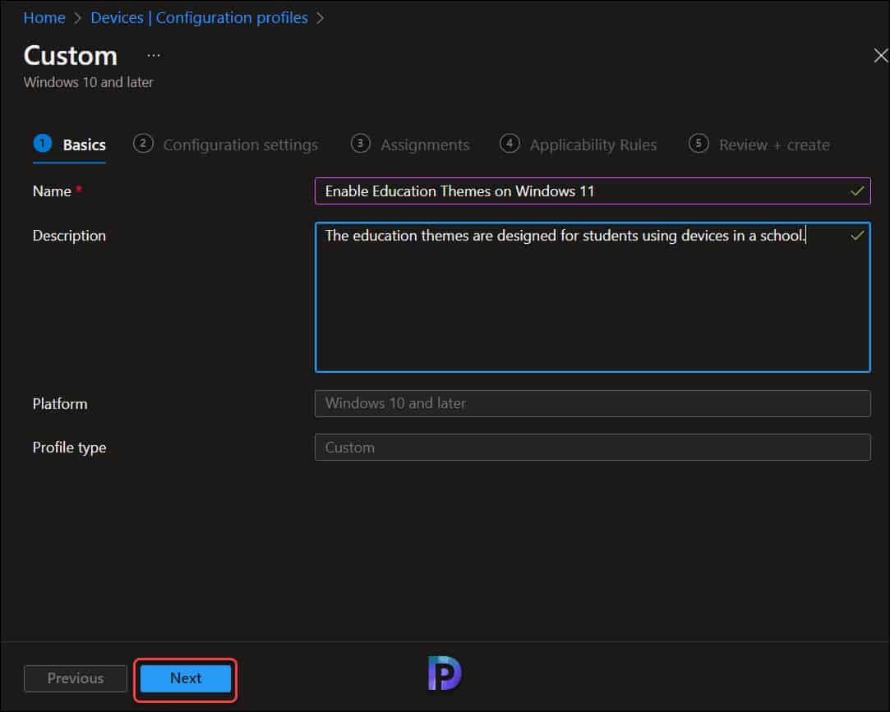
Task: Click the Windows 10 and later subtitle
Action: point(89,82)
